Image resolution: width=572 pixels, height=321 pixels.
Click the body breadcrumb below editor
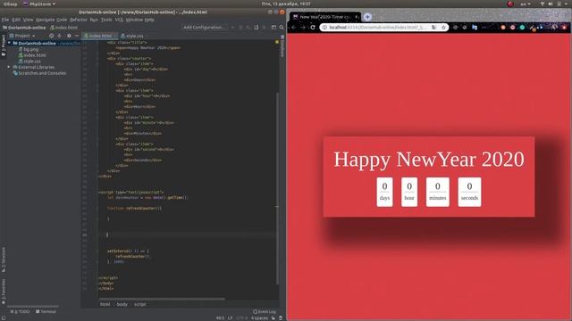click(122, 304)
